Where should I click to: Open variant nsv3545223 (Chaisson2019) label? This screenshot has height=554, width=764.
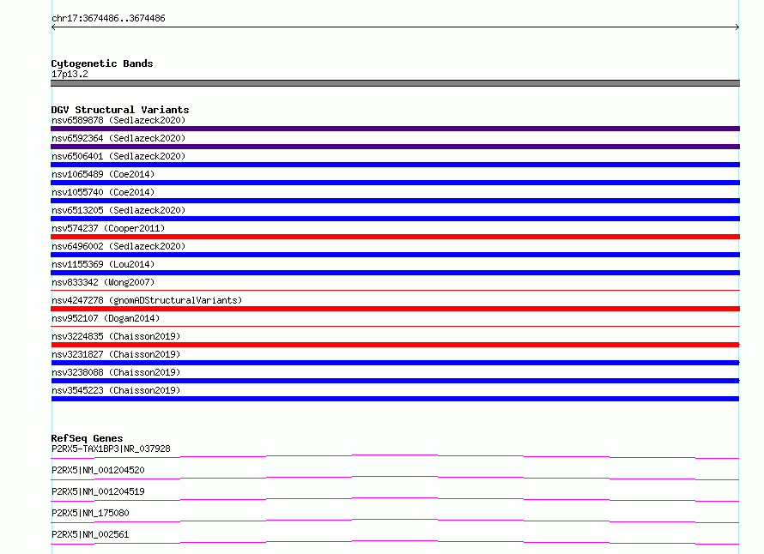[116, 390]
